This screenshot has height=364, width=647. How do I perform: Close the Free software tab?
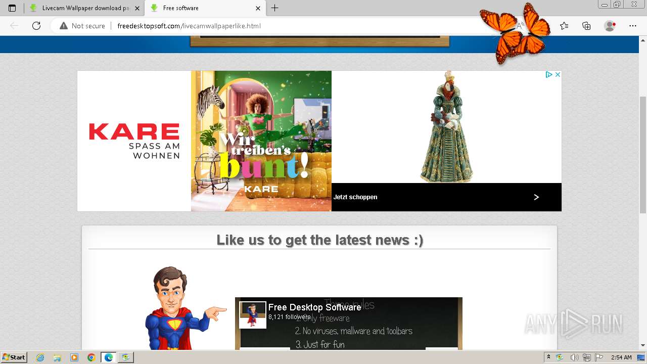tap(258, 8)
